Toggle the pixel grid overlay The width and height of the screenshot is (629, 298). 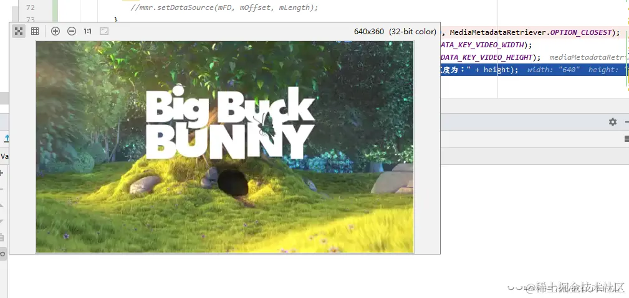coord(35,31)
